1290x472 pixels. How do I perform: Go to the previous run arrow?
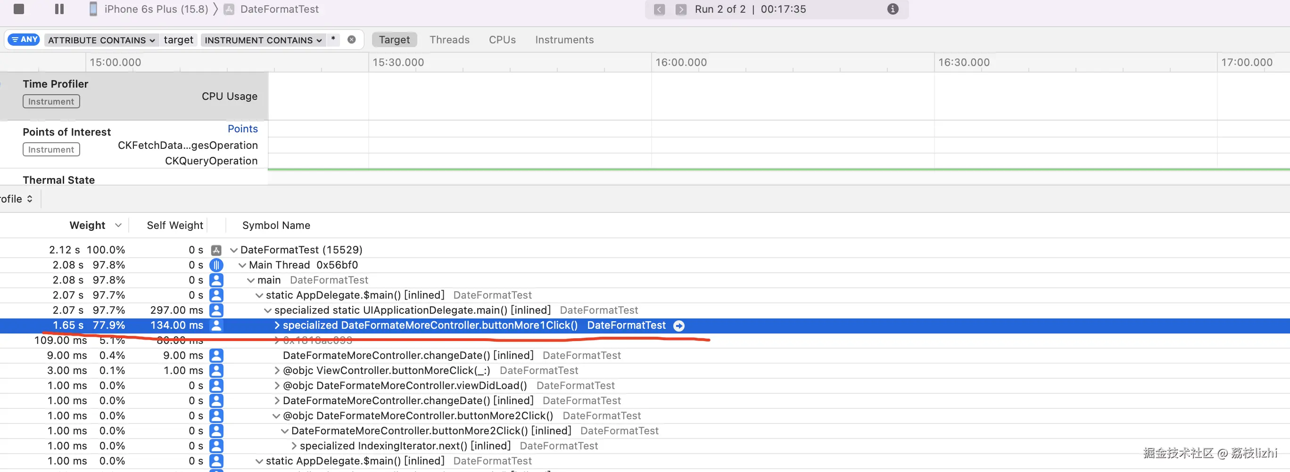660,9
